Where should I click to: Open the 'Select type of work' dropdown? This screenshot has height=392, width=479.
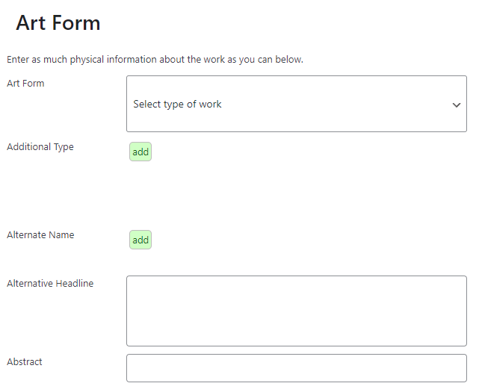click(x=296, y=104)
